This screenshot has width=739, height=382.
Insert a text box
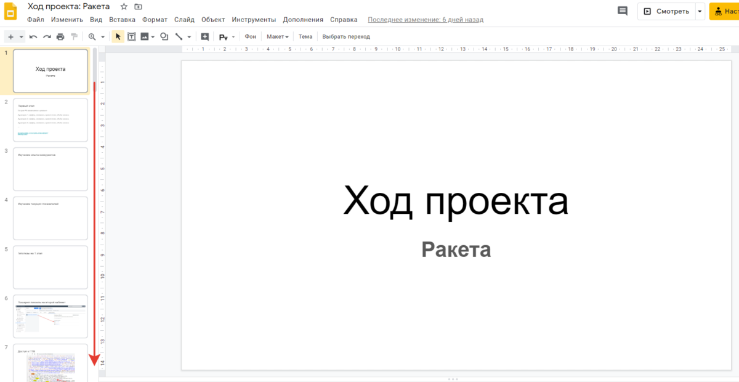point(132,37)
